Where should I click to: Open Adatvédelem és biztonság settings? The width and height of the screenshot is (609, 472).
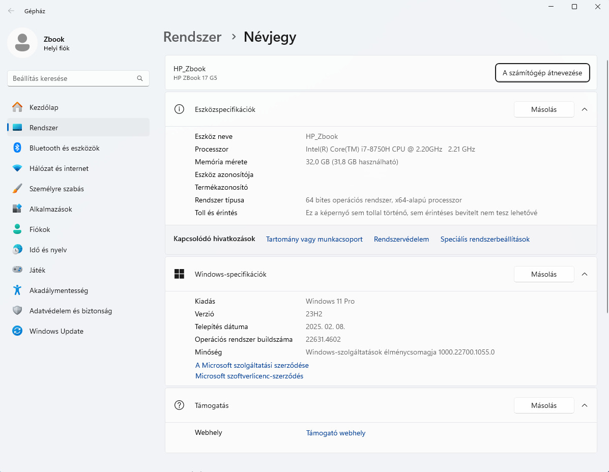(x=78, y=311)
